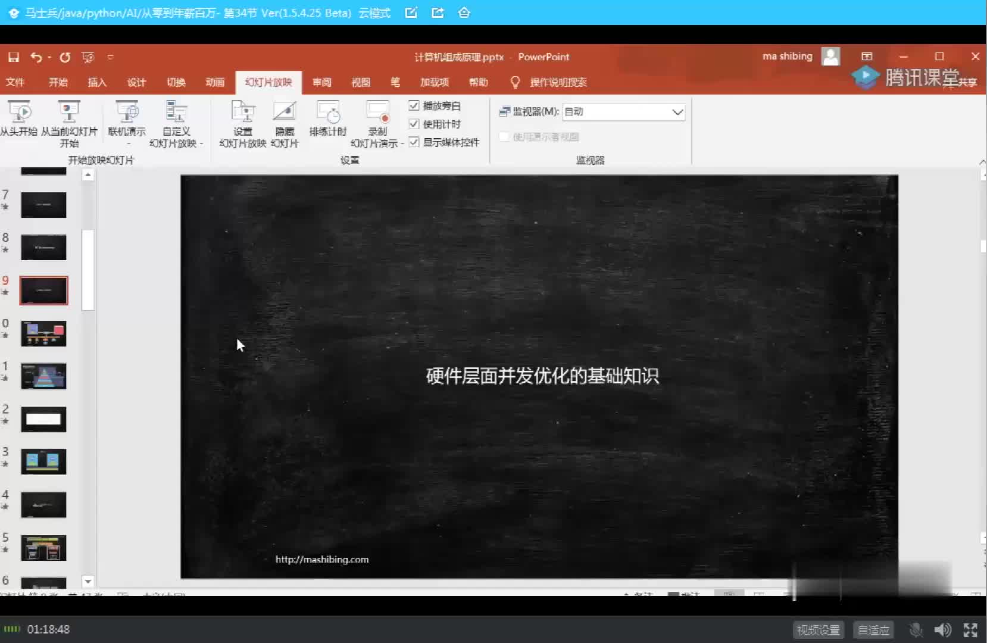The image size is (987, 643).
Task: Switch to the Insert (插入) tab
Action: point(97,82)
